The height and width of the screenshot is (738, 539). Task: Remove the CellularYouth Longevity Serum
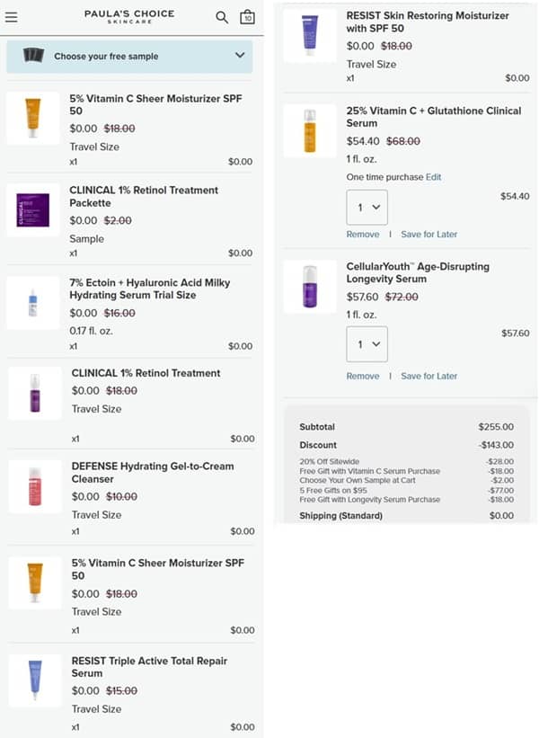(363, 377)
